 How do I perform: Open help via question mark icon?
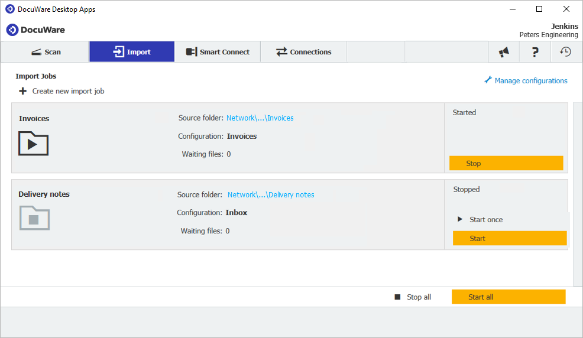[535, 52]
